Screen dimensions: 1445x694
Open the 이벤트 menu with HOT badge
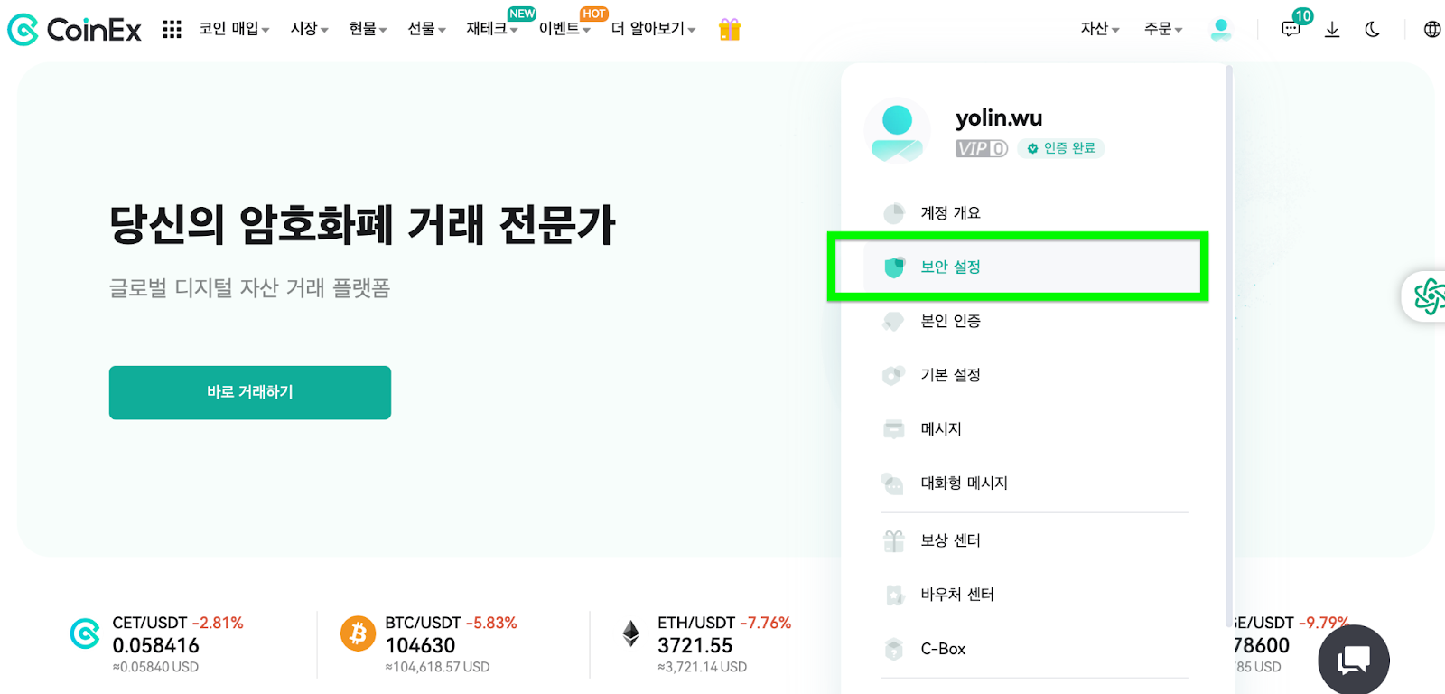[x=560, y=28]
